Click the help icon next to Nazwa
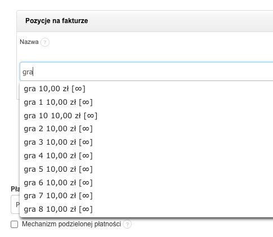Viewport: 273px width, 237px height. tap(45, 42)
